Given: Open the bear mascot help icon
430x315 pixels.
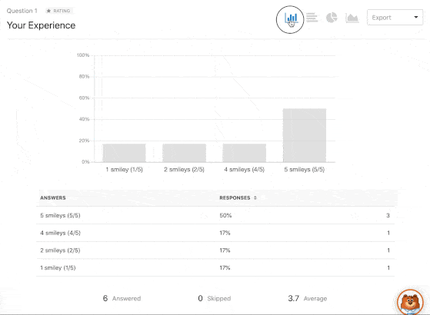Looking at the screenshot, I should click(410, 302).
